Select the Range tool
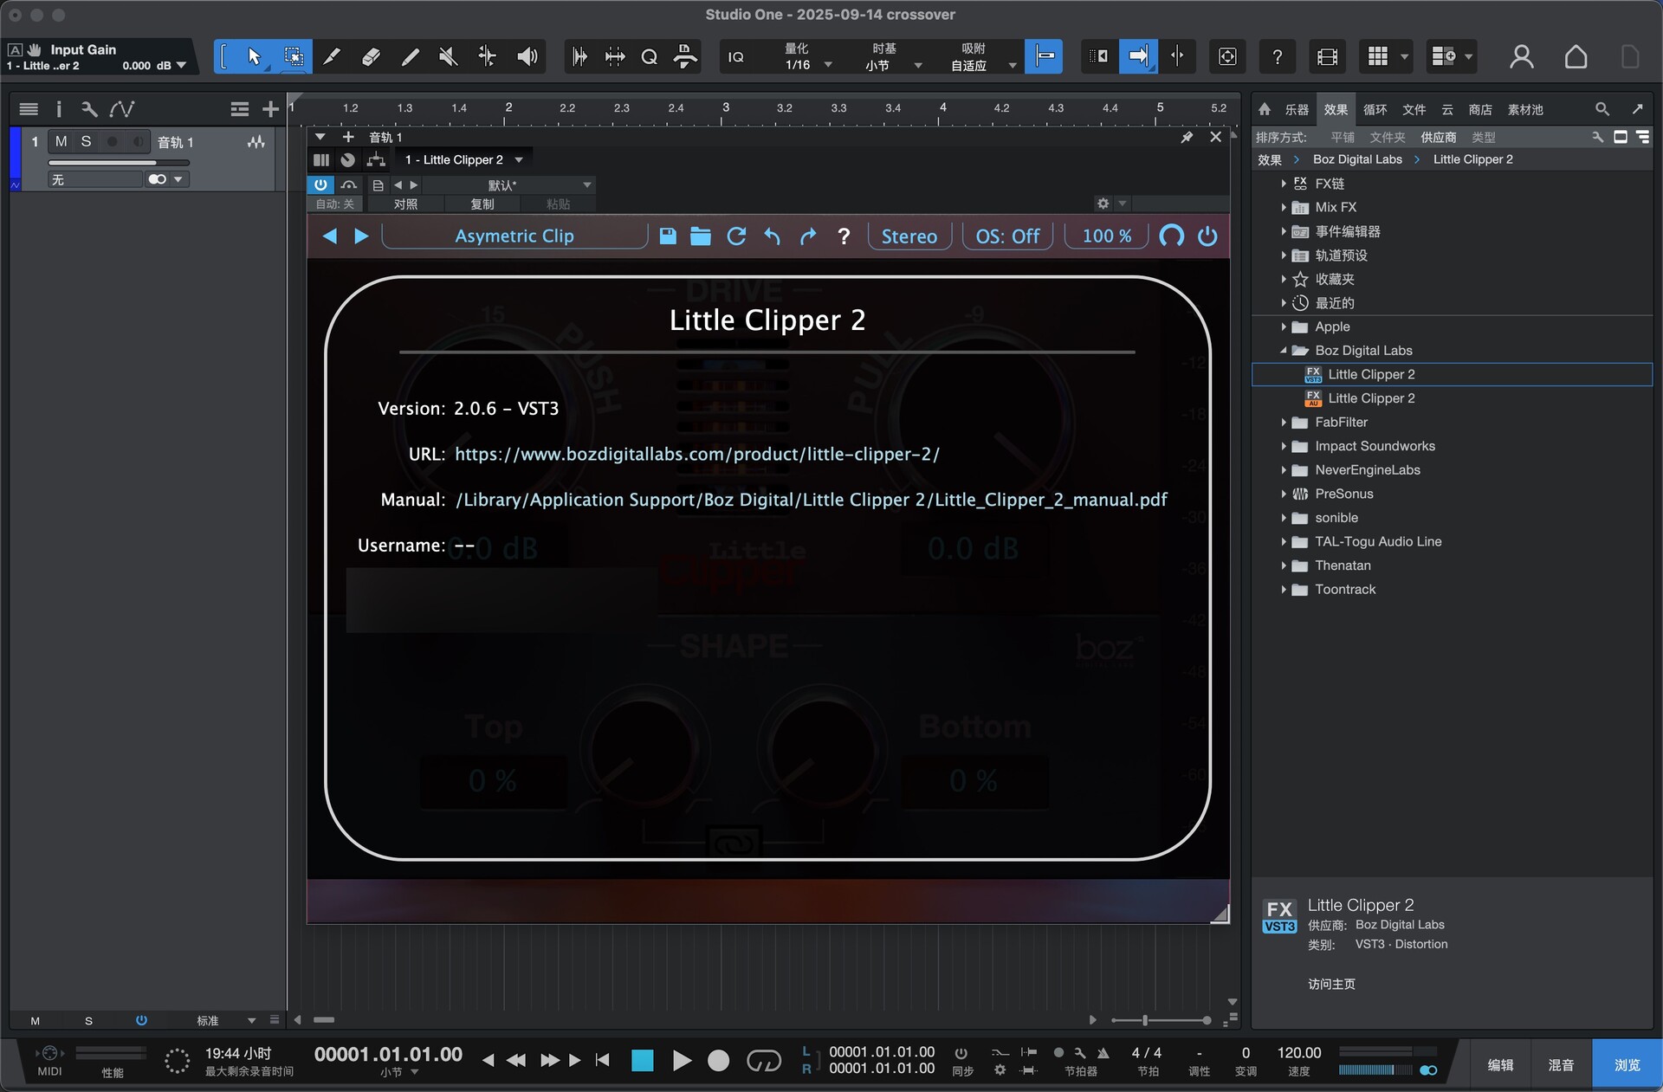This screenshot has width=1663, height=1092. pos(294,57)
